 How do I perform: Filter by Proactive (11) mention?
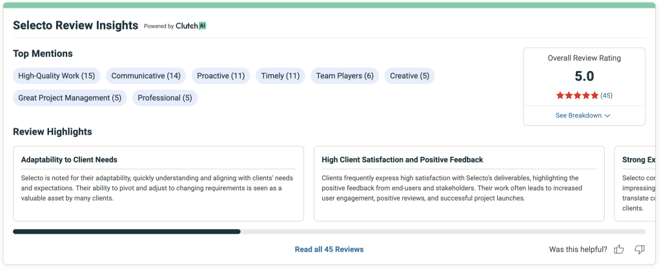tap(221, 76)
